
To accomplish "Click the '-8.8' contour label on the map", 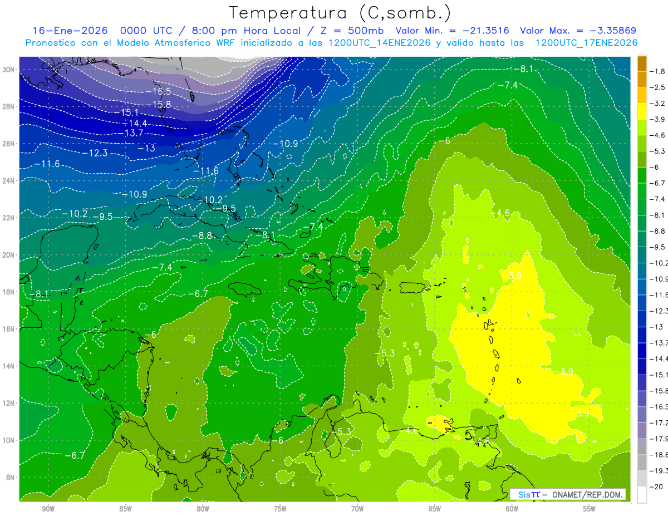I will click(202, 235).
